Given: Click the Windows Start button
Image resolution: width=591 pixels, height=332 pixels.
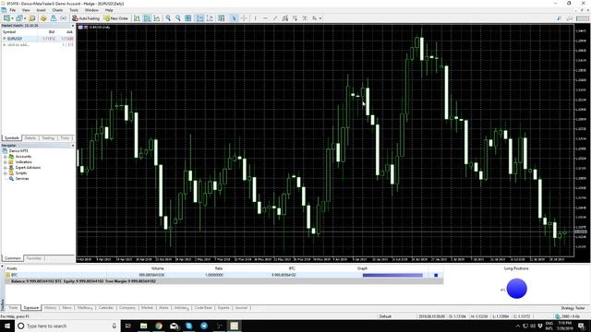Looking at the screenshot, I should 7,326.
